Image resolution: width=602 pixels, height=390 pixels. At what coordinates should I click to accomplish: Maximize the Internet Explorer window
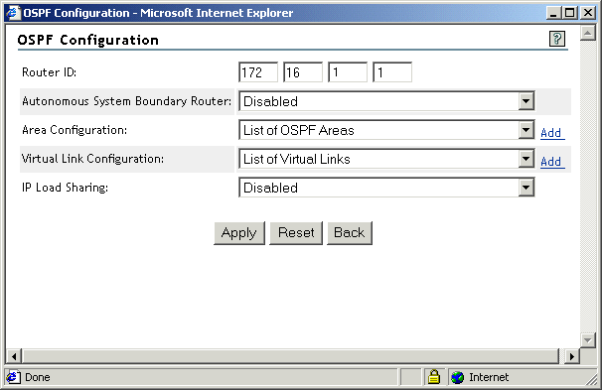tap(570, 13)
